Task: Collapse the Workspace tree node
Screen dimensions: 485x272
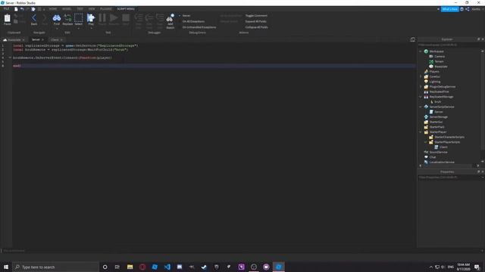Action: point(421,51)
